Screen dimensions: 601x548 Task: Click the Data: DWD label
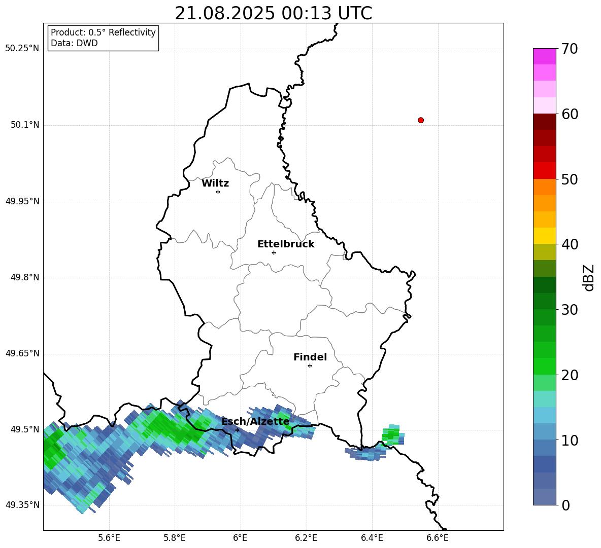pos(74,43)
